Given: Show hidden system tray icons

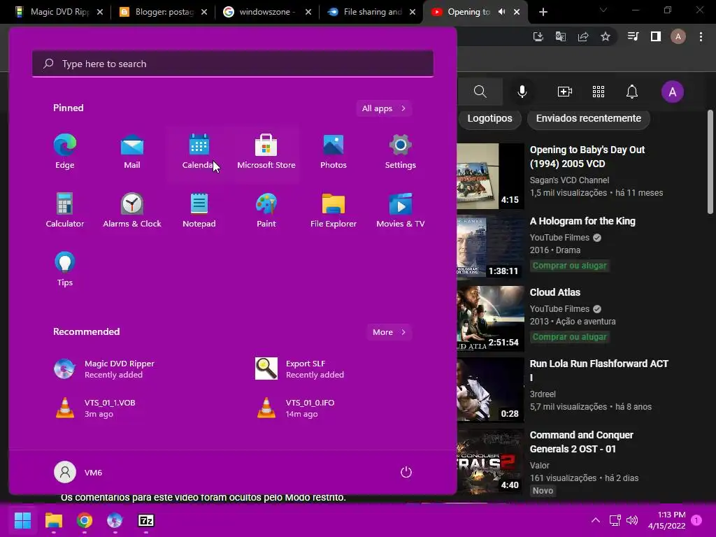Looking at the screenshot, I should pyautogui.click(x=596, y=520).
